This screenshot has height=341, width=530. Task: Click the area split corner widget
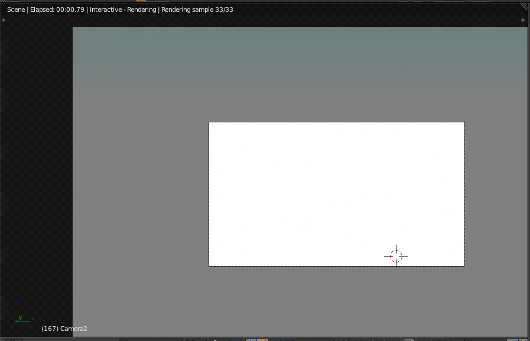point(525,6)
